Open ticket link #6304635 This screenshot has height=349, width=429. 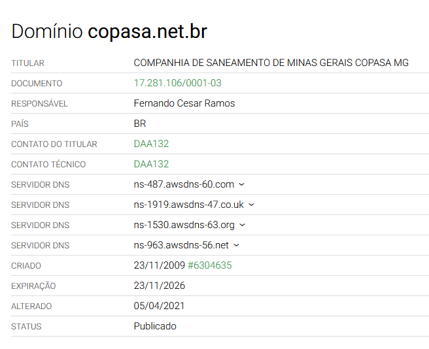[x=209, y=265]
